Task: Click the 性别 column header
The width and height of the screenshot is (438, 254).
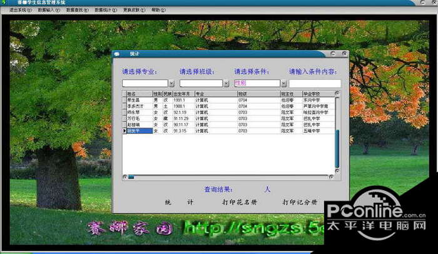Action: tap(158, 94)
